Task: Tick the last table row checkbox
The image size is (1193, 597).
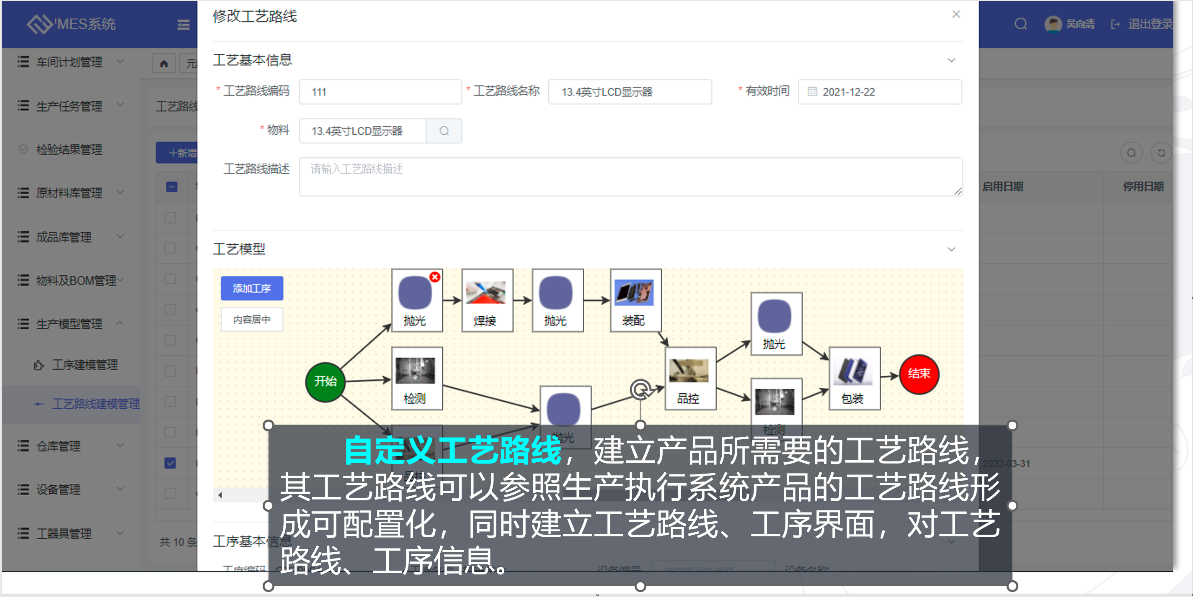Action: [x=170, y=493]
